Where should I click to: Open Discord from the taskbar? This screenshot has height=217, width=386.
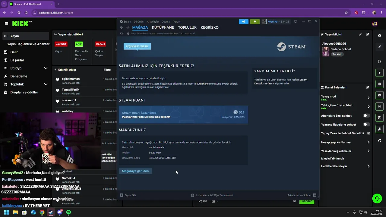pyautogui.click(x=60, y=212)
